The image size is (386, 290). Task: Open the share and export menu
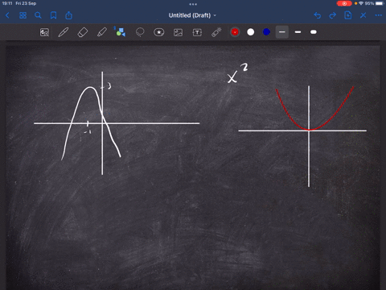click(x=68, y=15)
